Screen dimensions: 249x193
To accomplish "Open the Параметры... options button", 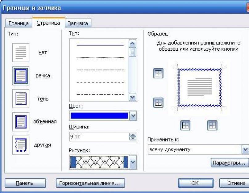I will point(230,163).
